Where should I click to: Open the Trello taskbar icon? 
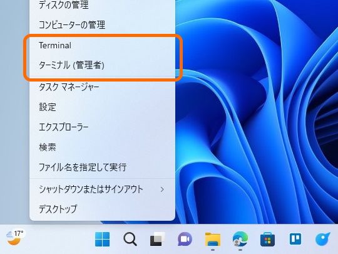coord(295,239)
